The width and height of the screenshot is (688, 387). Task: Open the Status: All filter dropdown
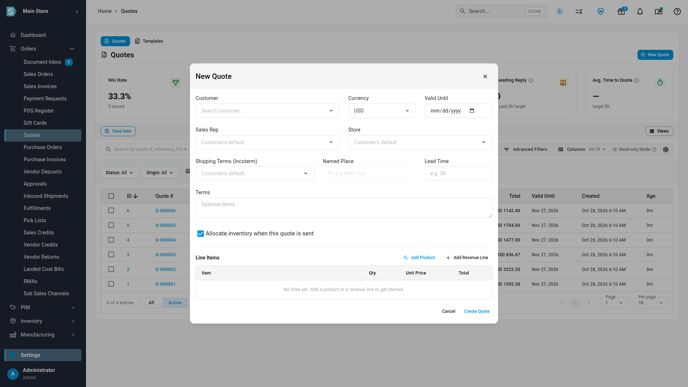[x=119, y=173]
